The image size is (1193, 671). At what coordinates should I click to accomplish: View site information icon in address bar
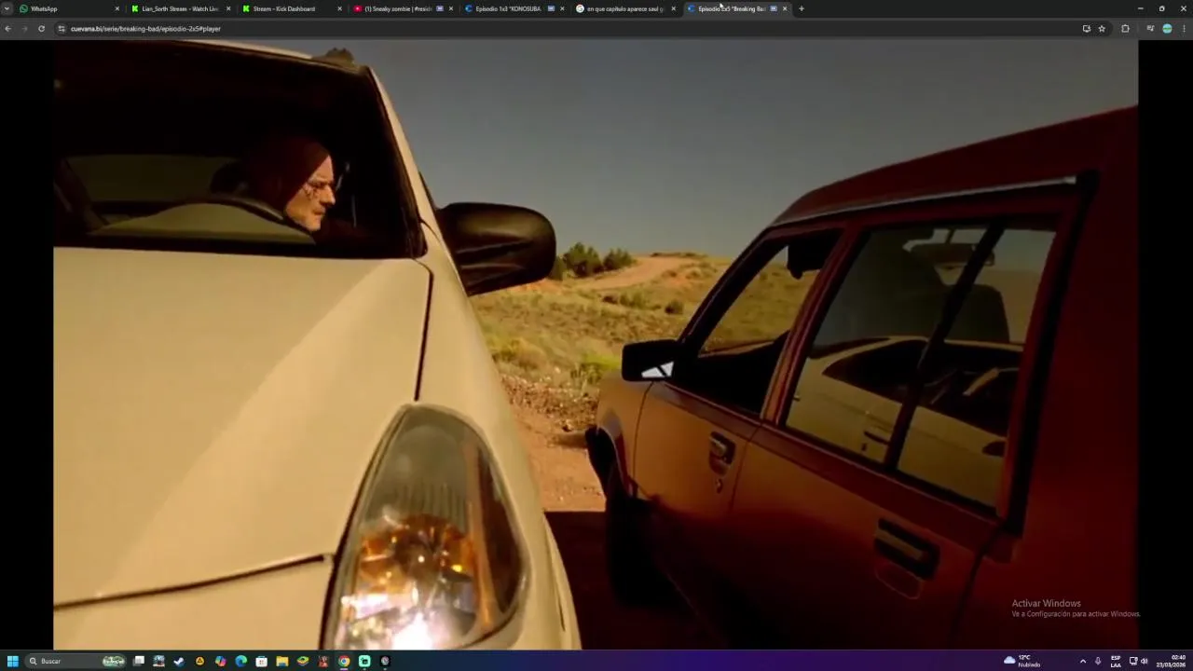[x=62, y=29]
